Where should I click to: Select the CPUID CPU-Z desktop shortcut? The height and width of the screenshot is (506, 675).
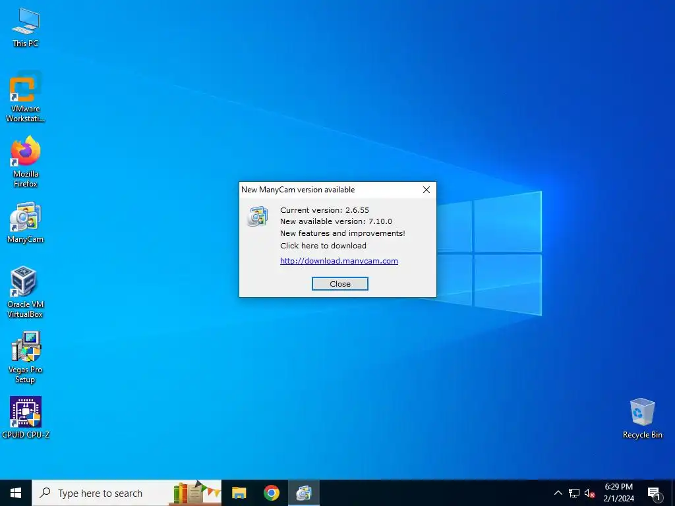coord(26,417)
